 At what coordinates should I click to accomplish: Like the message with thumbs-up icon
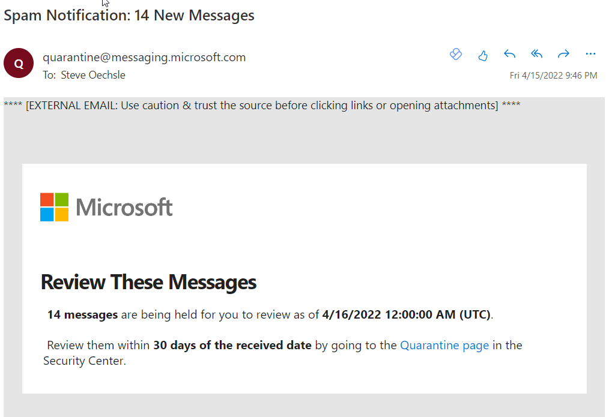(x=482, y=55)
